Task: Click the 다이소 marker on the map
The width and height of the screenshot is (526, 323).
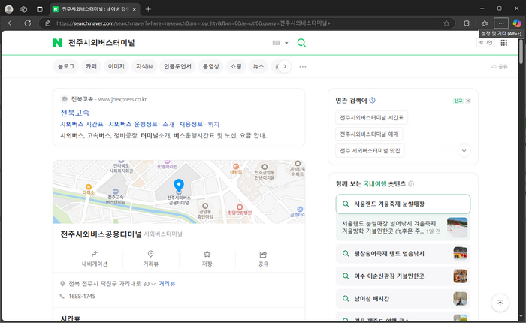Action: pyautogui.click(x=88, y=189)
